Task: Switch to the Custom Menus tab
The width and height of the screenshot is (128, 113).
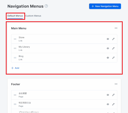Action: click(x=33, y=16)
